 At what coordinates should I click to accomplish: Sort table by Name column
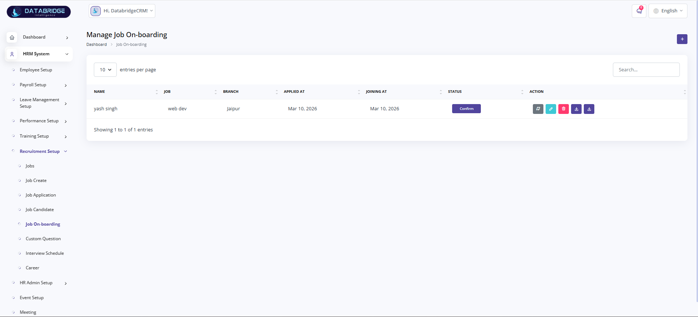[x=123, y=92]
